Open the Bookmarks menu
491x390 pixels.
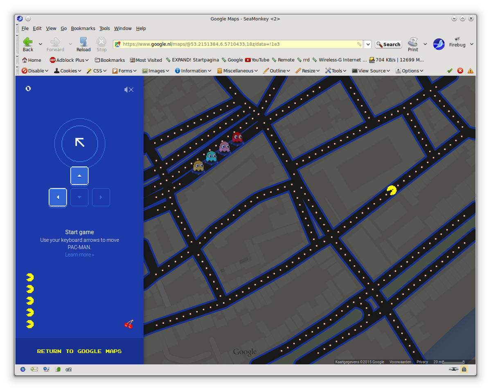click(x=83, y=29)
